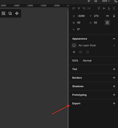
Task: Toggle the aspect ratio lock
Action: pos(107,23)
